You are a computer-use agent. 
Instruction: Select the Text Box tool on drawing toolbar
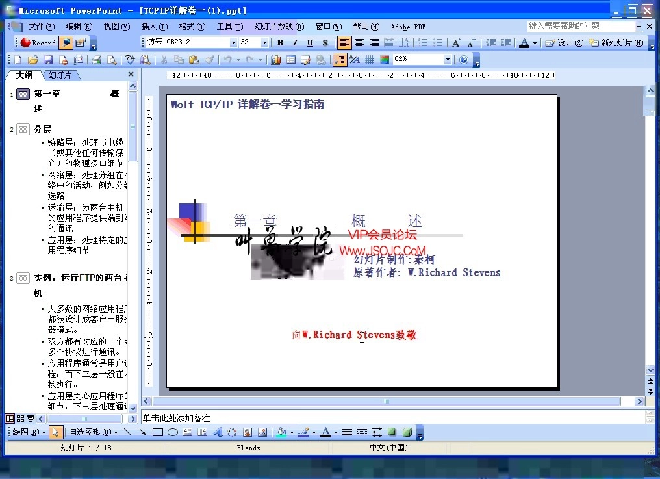coord(186,432)
